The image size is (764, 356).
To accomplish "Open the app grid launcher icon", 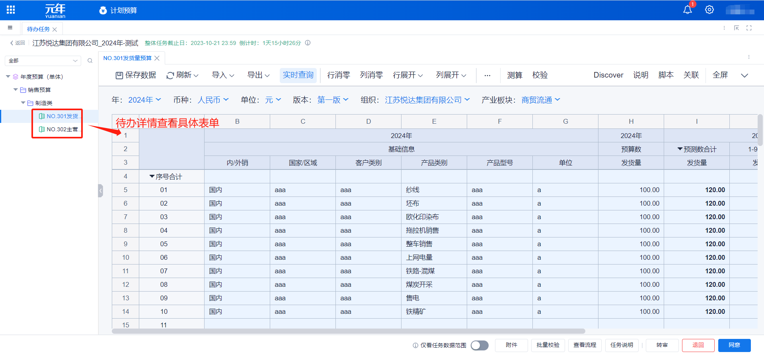I will 11,10.
